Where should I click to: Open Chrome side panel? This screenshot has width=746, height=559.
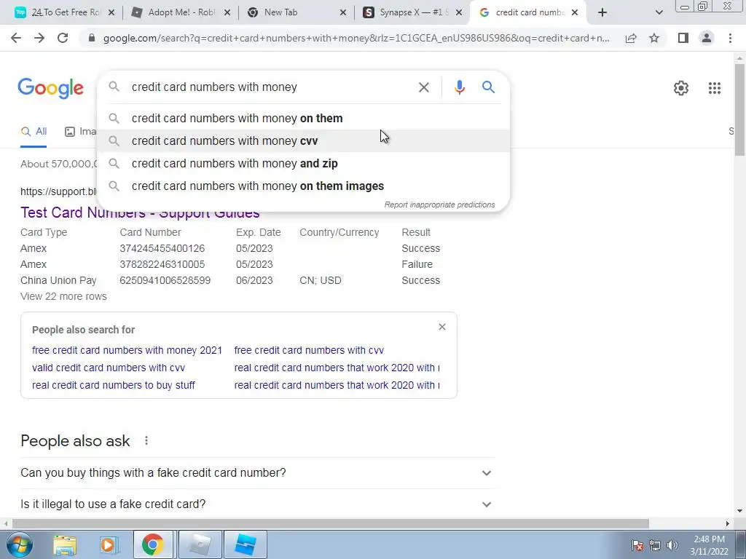pos(683,38)
